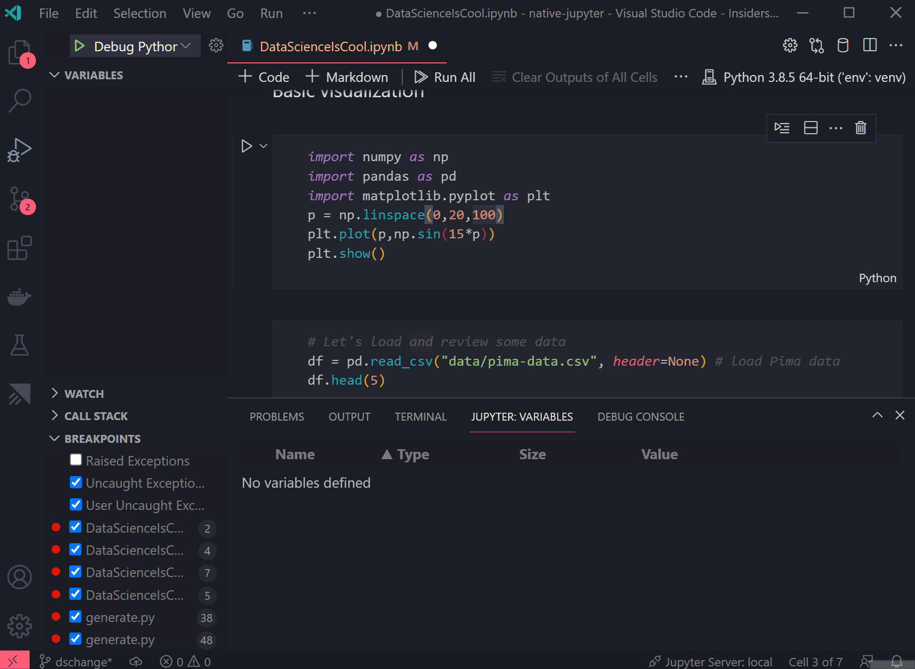915x669 pixels.
Task: Uncheck the Raised Exceptions breakpoint
Action: [x=76, y=460]
